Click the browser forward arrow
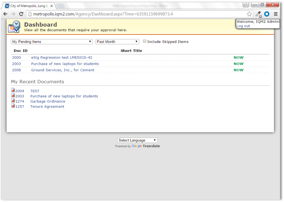The height and width of the screenshot is (202, 284). click(13, 14)
